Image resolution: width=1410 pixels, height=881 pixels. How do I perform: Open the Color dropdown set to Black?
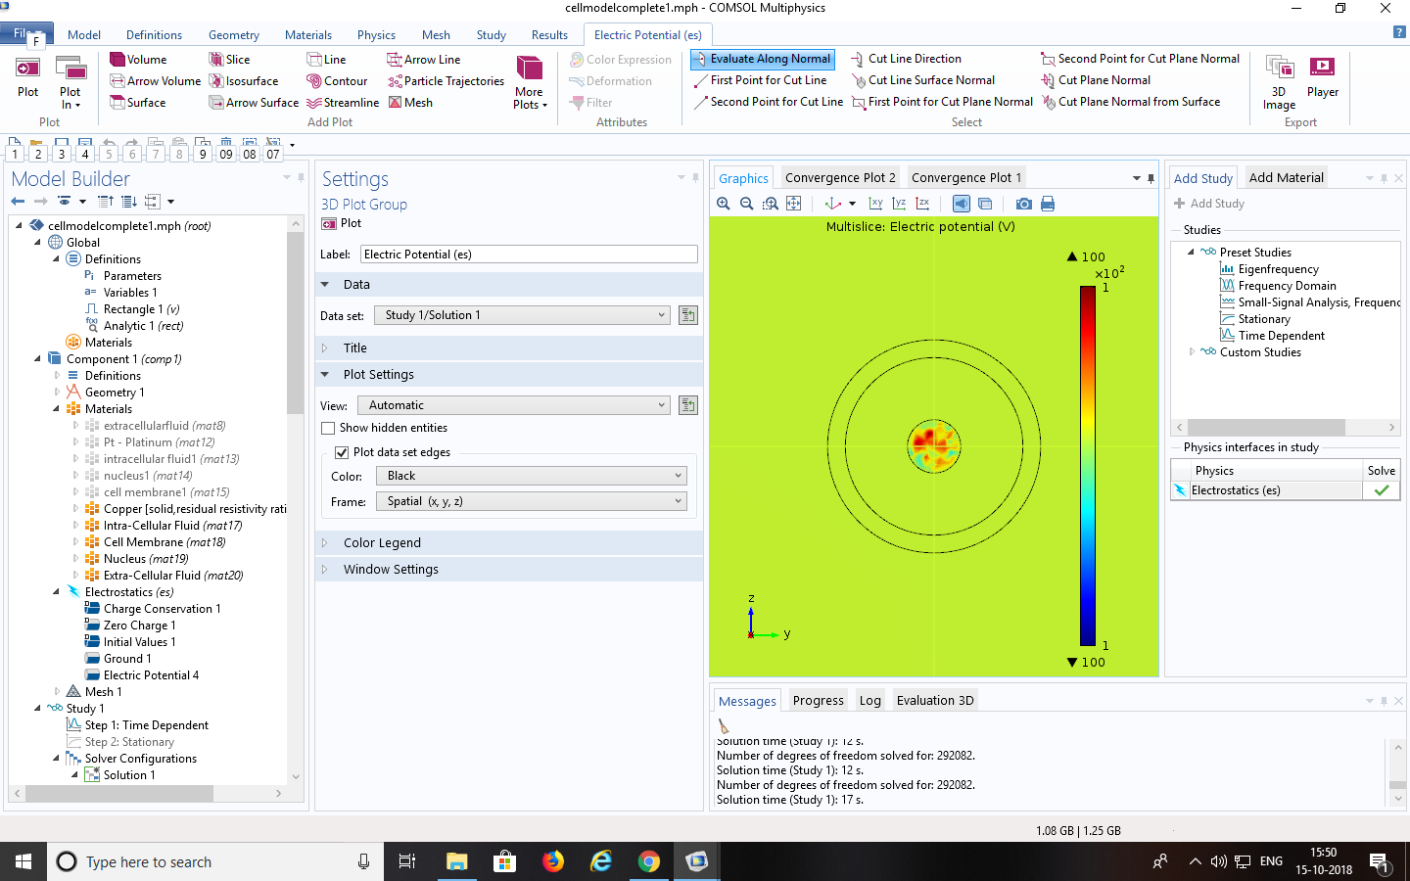pos(531,476)
